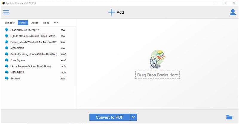
Task: Select the Kindle tab
Action: pyautogui.click(x=23, y=23)
